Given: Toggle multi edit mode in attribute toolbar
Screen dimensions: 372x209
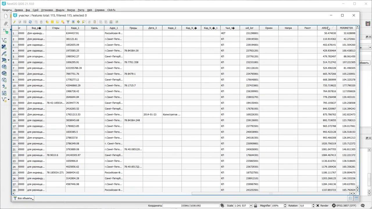Looking at the screenshot, I should tap(20, 22).
